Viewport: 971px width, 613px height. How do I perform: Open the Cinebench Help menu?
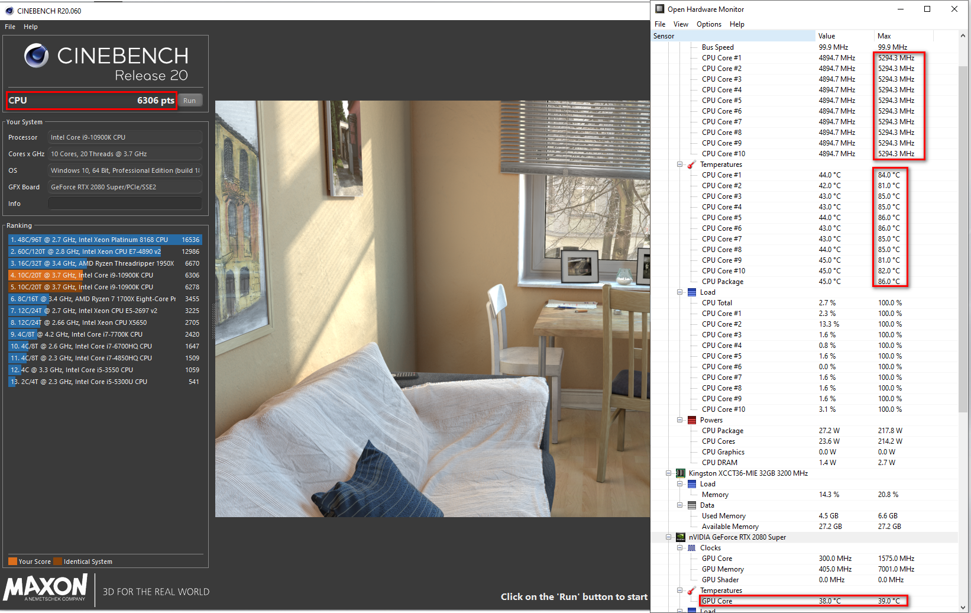point(31,27)
